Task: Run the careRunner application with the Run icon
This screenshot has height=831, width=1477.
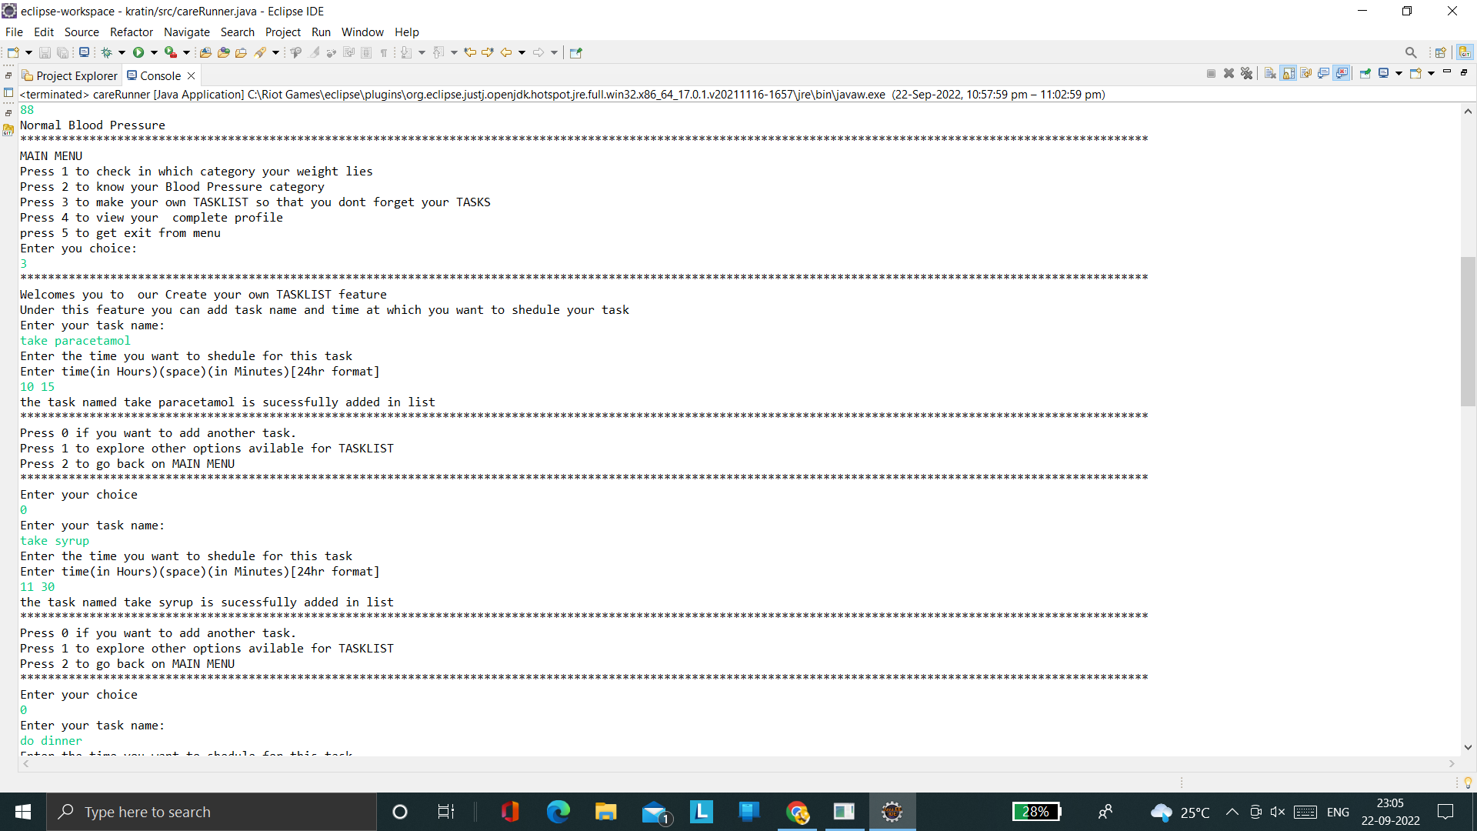Action: (138, 52)
